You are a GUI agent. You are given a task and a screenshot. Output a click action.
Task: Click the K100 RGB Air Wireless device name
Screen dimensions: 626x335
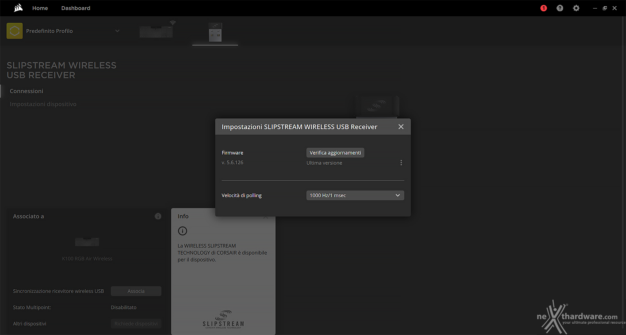[x=87, y=259]
